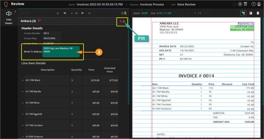Screen dimensions: 264x139
Task: Jump to the first document double chevron
Action: coord(58,13)
